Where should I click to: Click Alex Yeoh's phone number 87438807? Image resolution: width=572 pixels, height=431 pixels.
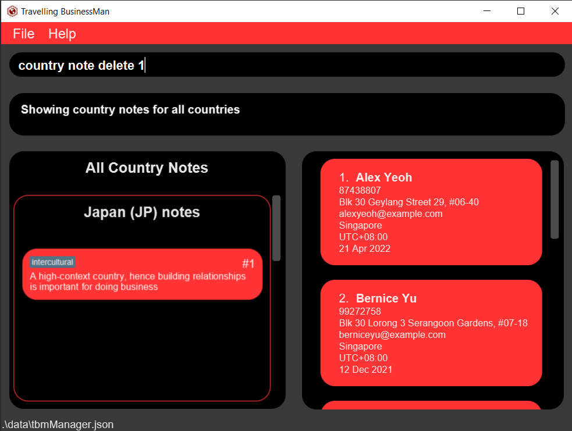(360, 190)
